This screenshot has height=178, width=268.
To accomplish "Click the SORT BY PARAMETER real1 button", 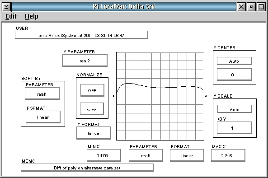I will (x=42, y=94).
